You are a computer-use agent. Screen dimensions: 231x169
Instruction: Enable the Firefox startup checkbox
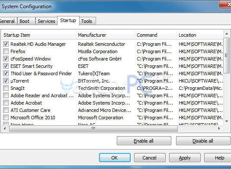click(x=6, y=51)
